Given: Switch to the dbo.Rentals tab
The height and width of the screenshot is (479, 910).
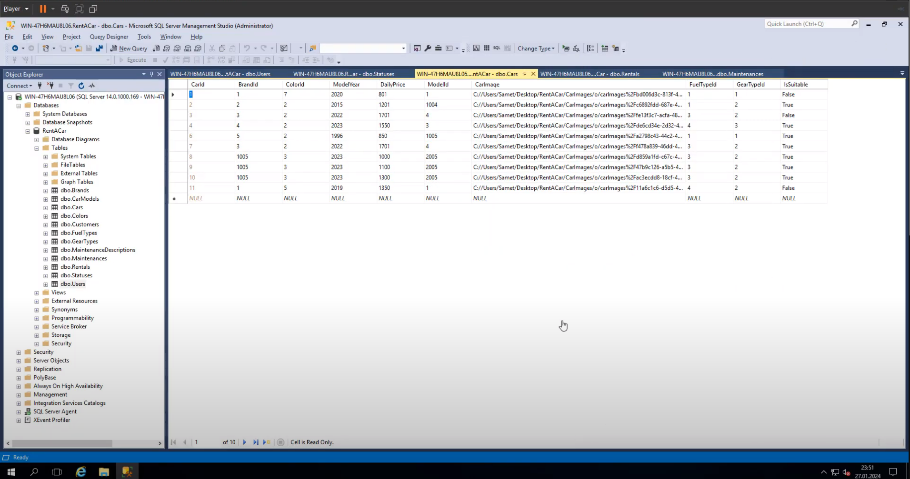Looking at the screenshot, I should tap(590, 74).
